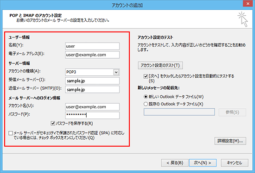
Task: Select 新しい Outlook データ ファイル(W) radio
Action: 146,97
